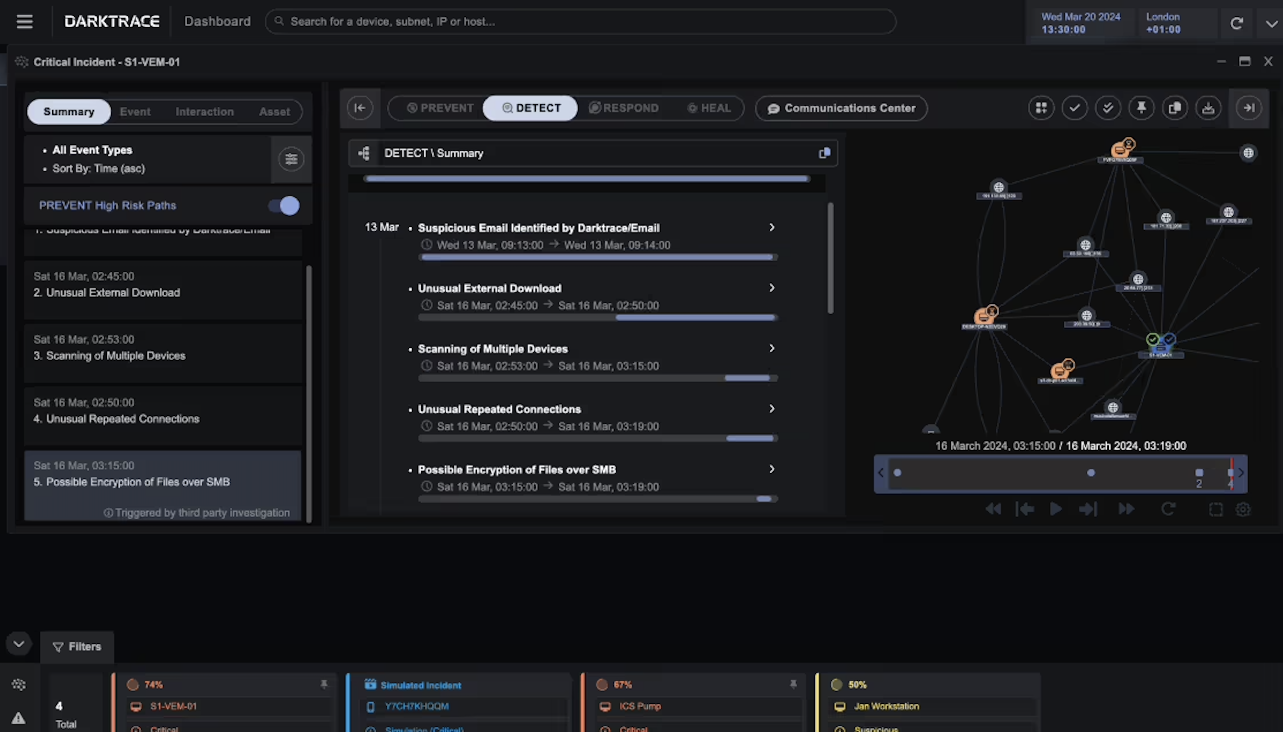This screenshot has height=732, width=1283.
Task: Click the export/download incident icon
Action: 1208,108
